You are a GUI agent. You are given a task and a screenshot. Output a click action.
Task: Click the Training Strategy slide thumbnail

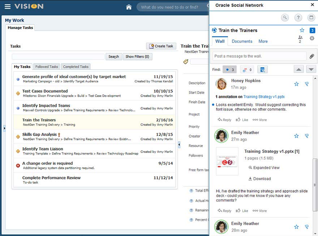click(x=227, y=162)
